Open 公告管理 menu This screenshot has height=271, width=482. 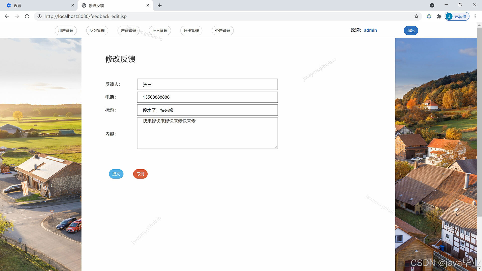tap(223, 31)
